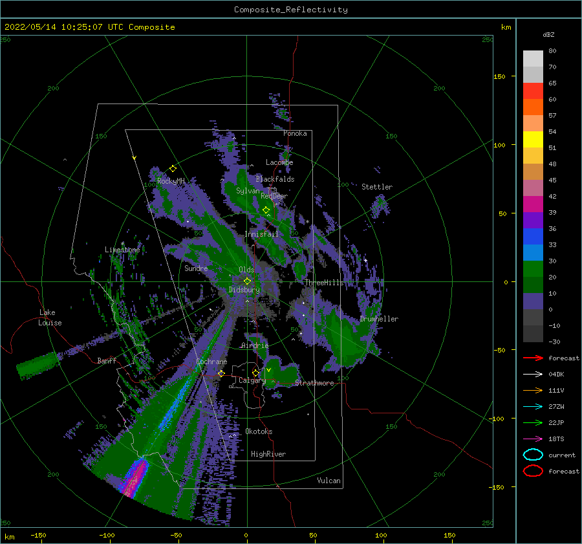Click the Vulcan town label
The image size is (582, 544).
pyautogui.click(x=329, y=481)
